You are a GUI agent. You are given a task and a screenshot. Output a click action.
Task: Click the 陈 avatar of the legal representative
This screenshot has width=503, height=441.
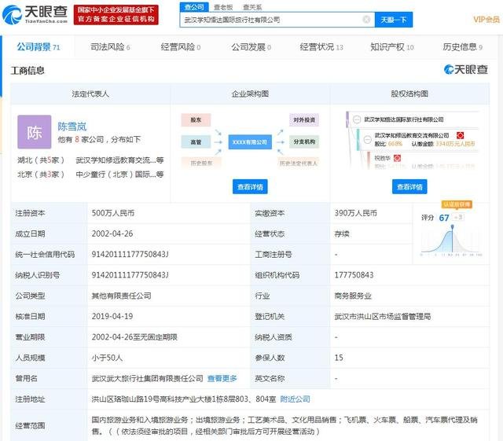[x=35, y=132]
